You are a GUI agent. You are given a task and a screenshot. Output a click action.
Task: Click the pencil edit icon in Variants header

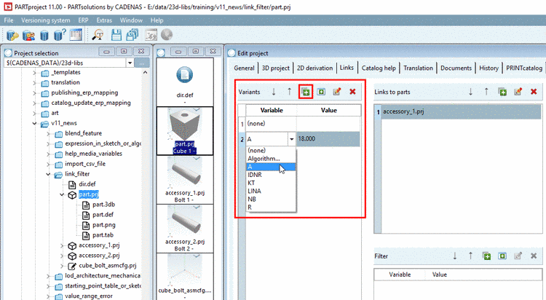click(x=337, y=92)
